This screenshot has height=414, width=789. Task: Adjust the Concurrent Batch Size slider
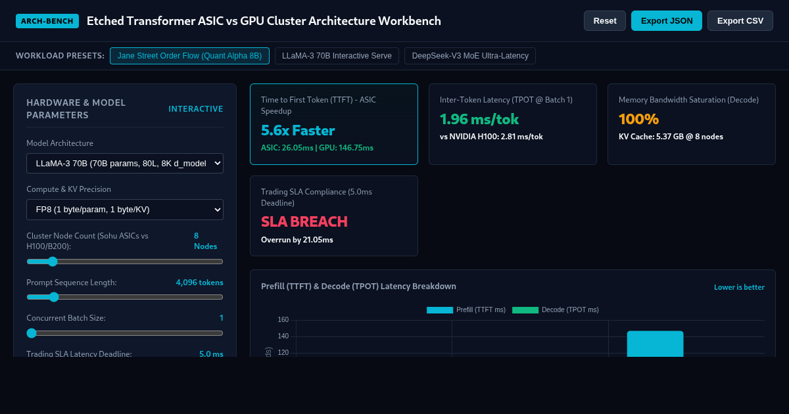click(x=125, y=333)
